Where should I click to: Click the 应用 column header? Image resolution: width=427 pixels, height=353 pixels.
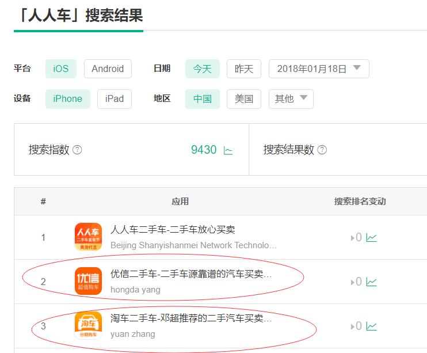(180, 202)
